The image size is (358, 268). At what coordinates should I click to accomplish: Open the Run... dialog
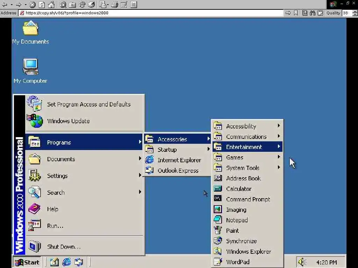(84, 226)
